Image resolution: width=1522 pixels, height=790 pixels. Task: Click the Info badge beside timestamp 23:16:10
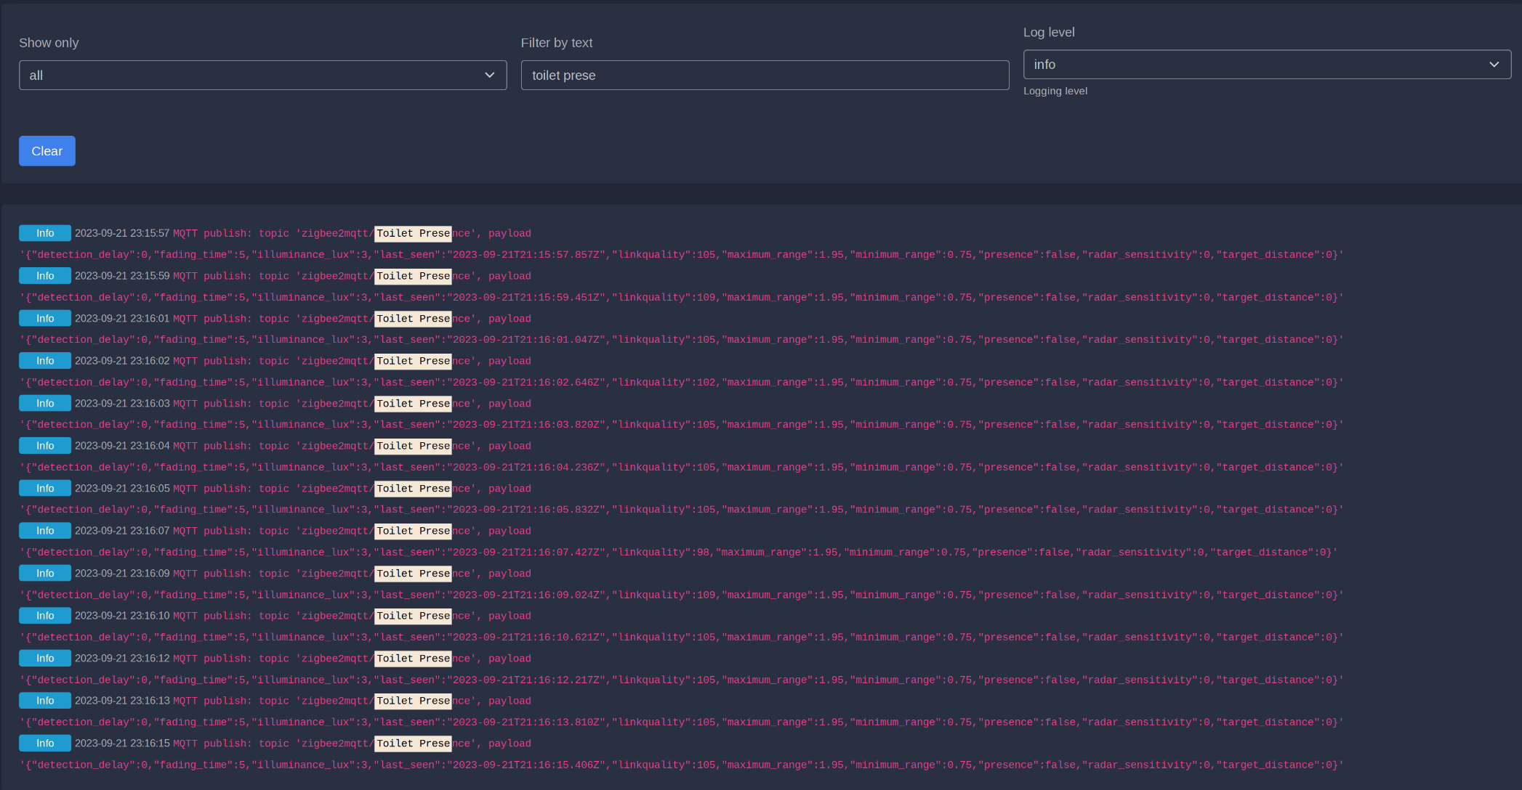(x=44, y=616)
